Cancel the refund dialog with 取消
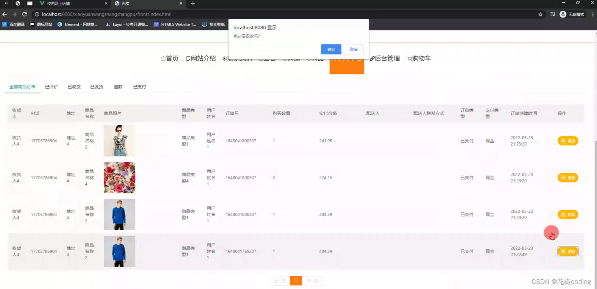The width and height of the screenshot is (597, 289). pyautogui.click(x=354, y=49)
